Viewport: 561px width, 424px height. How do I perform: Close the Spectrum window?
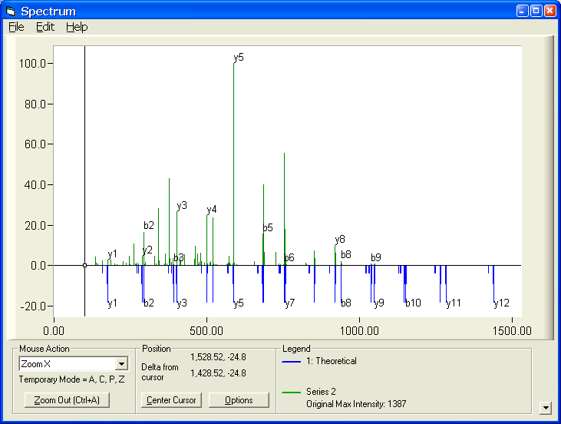(549, 11)
